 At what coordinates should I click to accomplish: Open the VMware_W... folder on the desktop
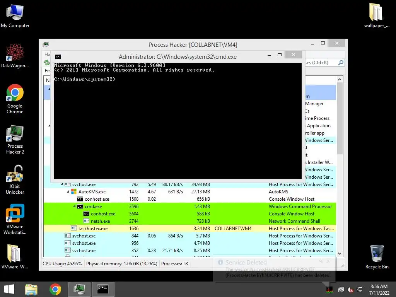[x=15, y=257]
